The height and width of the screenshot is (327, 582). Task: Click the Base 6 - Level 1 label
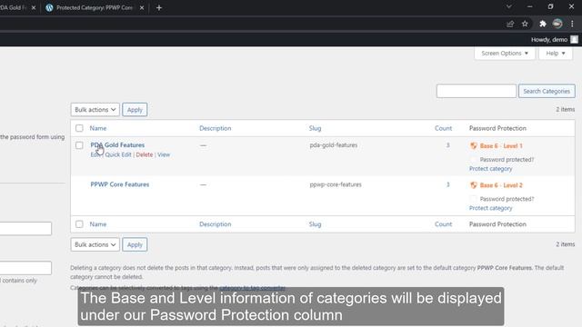coord(501,145)
